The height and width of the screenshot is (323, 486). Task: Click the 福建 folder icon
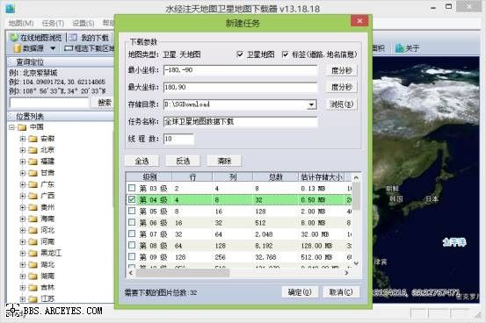tap(33, 161)
